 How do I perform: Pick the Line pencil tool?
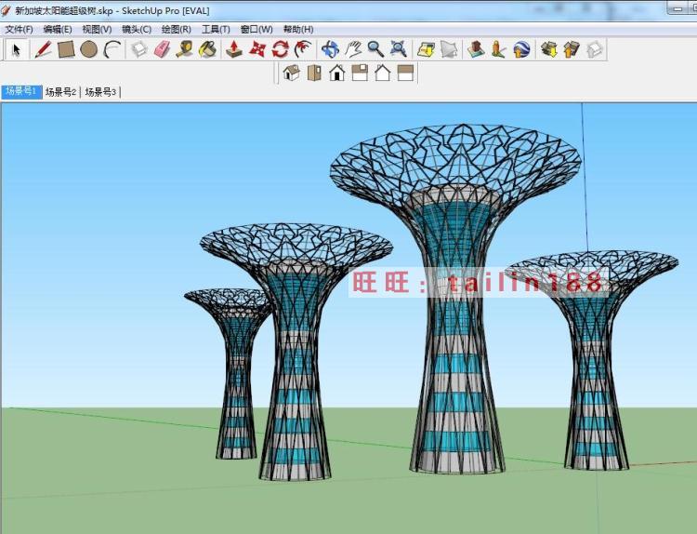click(43, 49)
